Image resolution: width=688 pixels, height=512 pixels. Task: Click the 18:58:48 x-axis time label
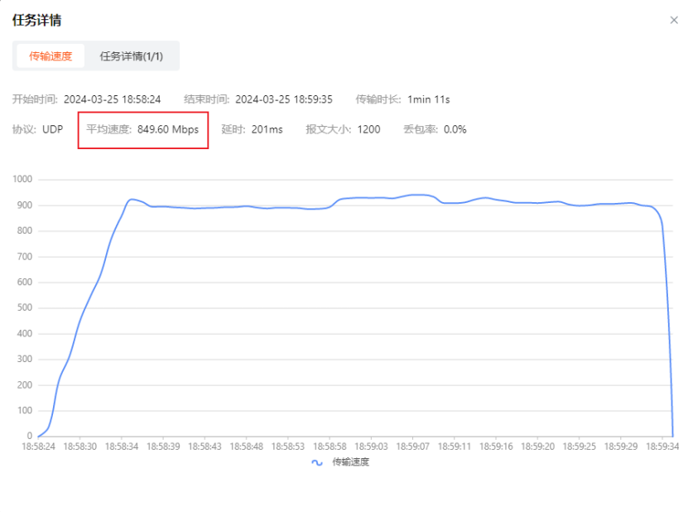pyautogui.click(x=246, y=446)
